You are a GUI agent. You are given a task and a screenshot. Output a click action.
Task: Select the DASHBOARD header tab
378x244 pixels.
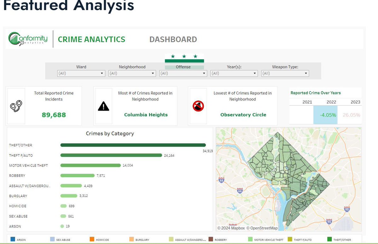pyautogui.click(x=173, y=39)
